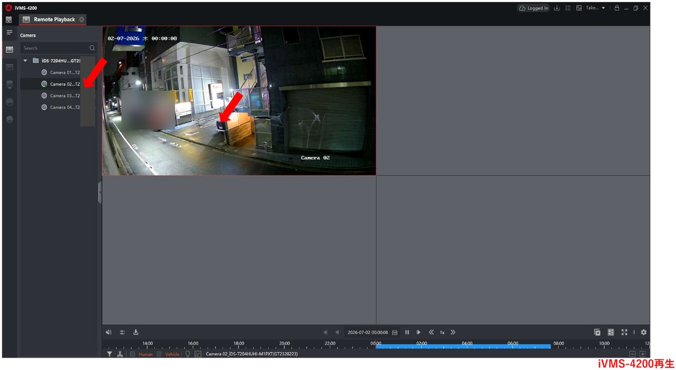Screen dimensions: 676x370
Task: Toggle playback audio with speaker icon
Action: (109, 332)
